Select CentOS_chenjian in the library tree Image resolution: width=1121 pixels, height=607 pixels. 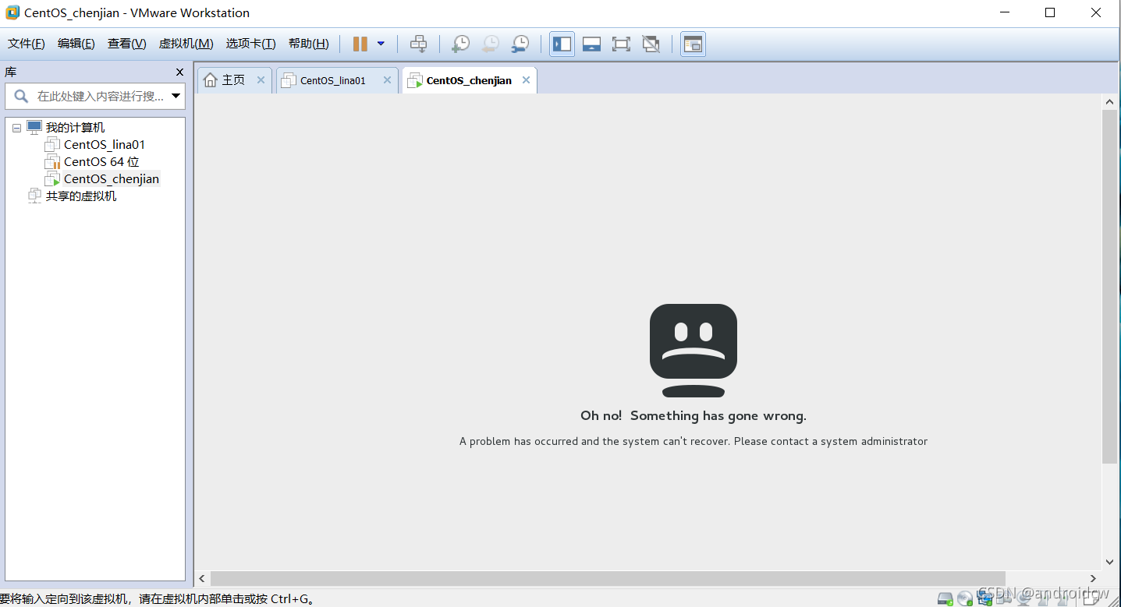pyautogui.click(x=112, y=179)
